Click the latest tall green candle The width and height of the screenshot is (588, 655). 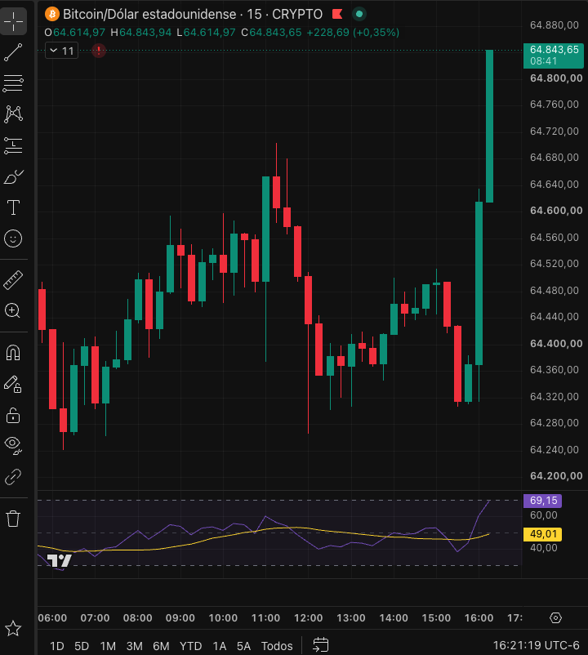point(489,126)
